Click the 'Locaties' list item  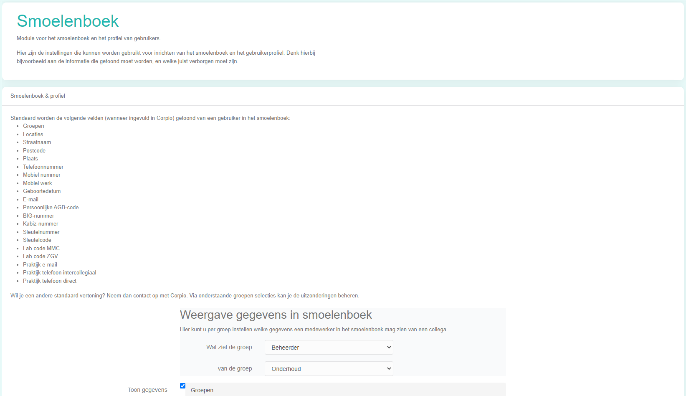[x=33, y=134]
